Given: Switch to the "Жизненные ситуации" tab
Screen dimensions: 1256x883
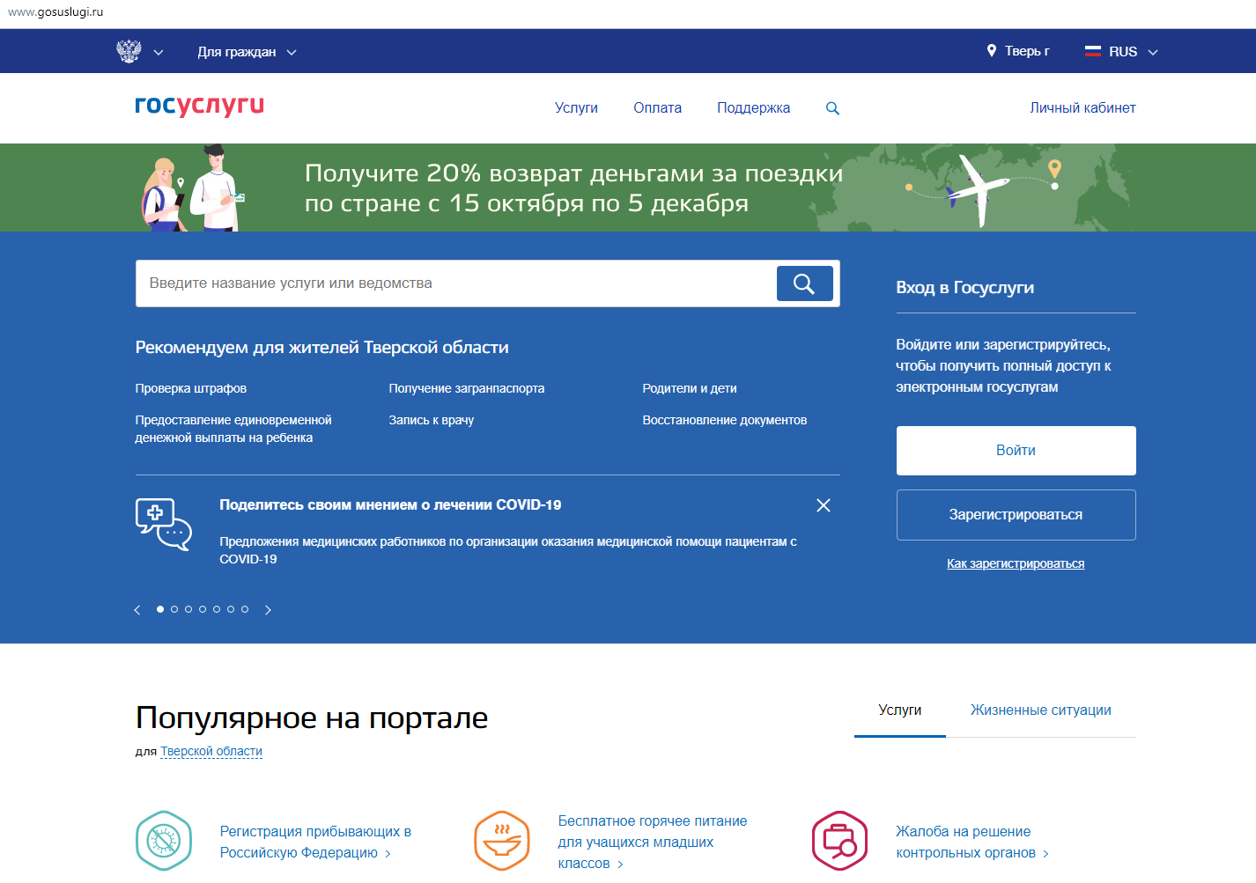Looking at the screenshot, I should (1041, 710).
